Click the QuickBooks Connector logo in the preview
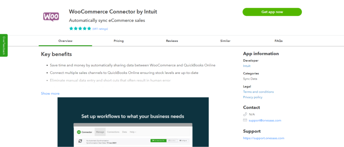Viewport: 344px width, 147px height. 84,132
